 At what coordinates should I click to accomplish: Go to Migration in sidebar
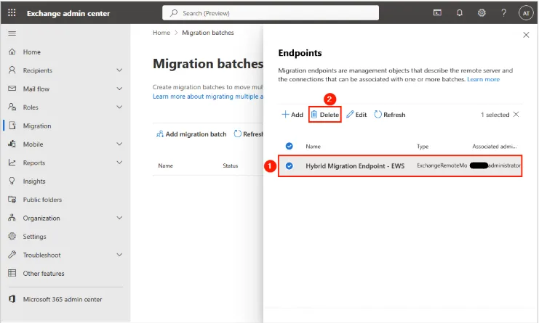(x=36, y=126)
